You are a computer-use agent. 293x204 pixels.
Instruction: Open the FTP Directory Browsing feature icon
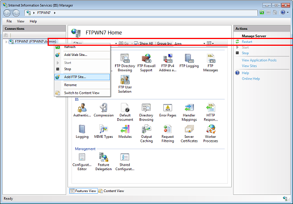pos(125,63)
